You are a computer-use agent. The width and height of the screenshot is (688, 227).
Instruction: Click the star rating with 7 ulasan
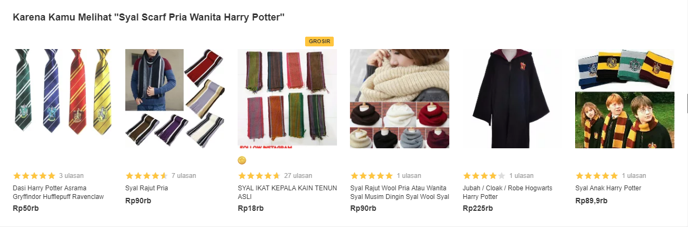(146, 176)
